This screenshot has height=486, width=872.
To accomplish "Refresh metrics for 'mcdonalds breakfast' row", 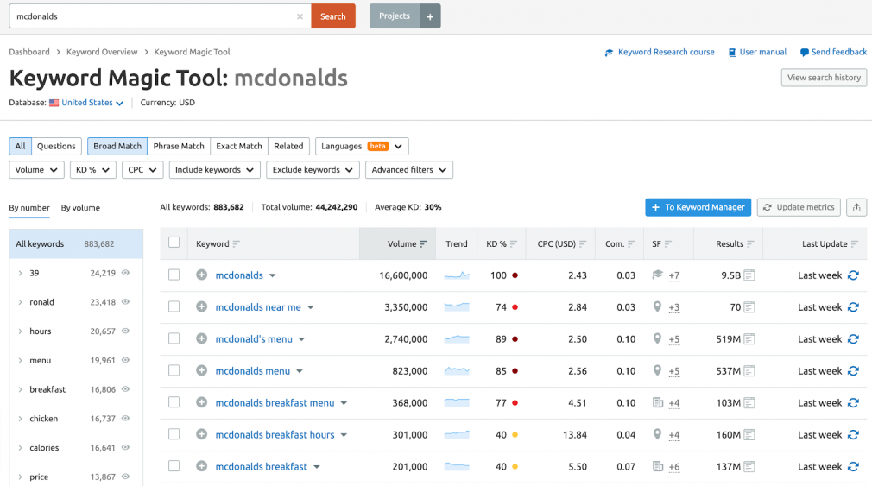I will pyautogui.click(x=853, y=466).
